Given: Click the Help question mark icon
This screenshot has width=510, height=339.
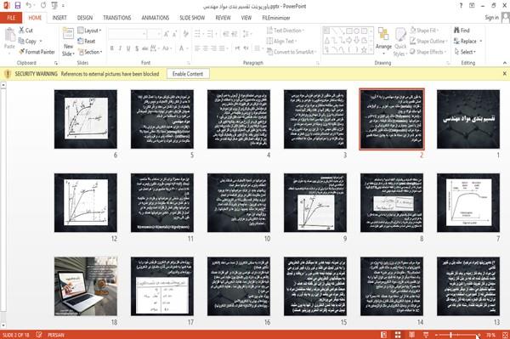Looking at the screenshot, I should 461,6.
